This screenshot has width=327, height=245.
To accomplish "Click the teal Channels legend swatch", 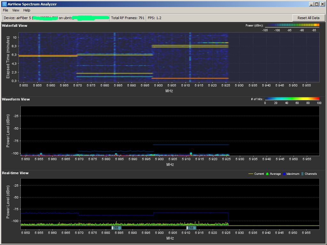I will pyautogui.click(x=302, y=174).
